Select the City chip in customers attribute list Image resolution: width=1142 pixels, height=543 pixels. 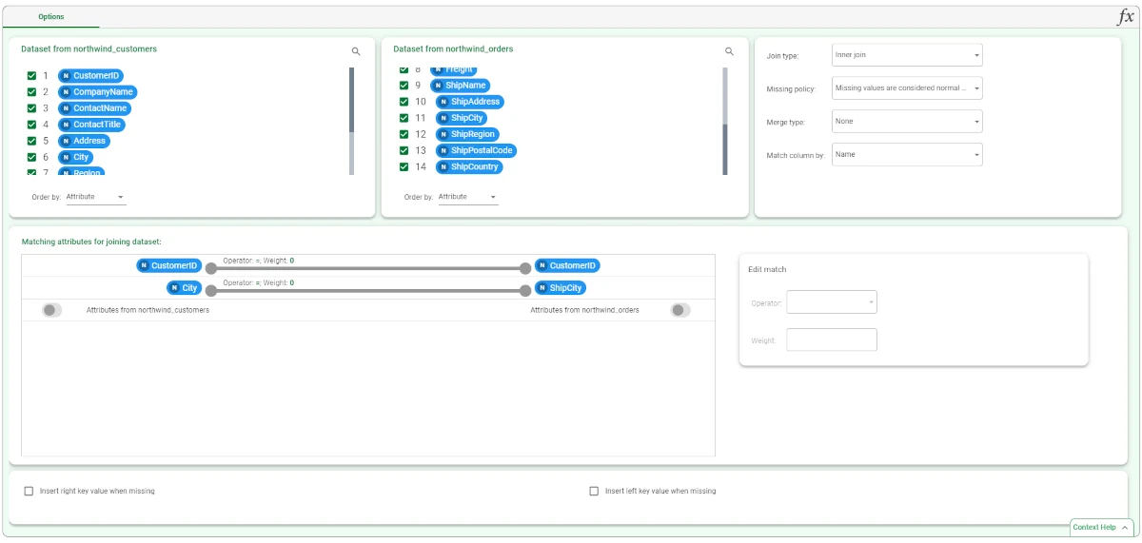point(75,157)
